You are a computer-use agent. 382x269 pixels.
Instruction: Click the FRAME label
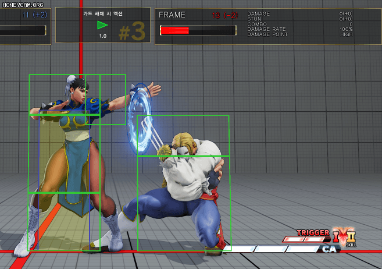[172, 15]
